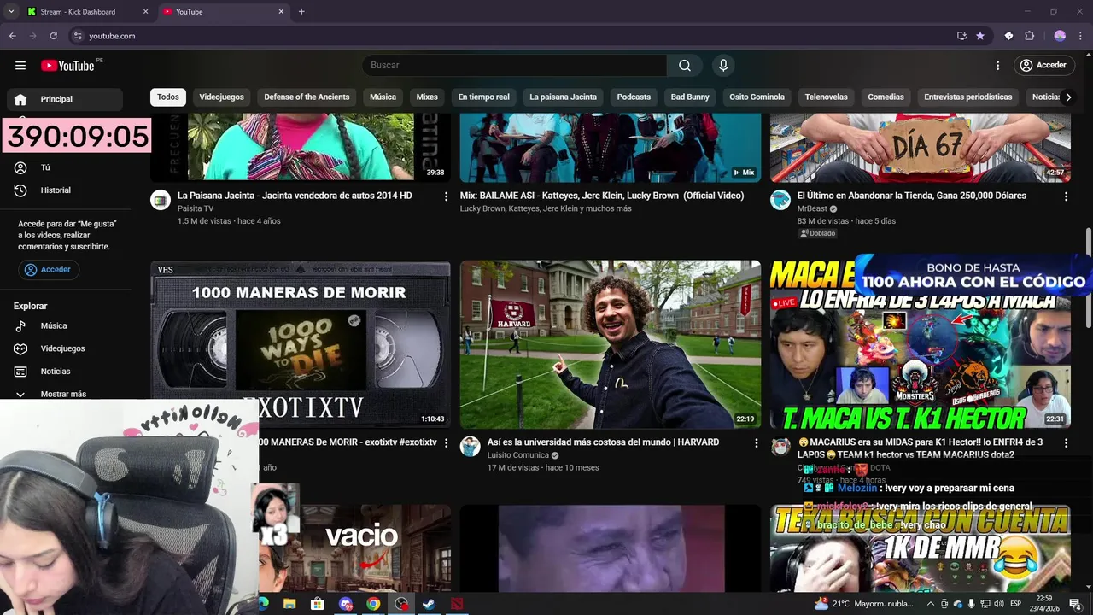The height and width of the screenshot is (615, 1093).
Task: Click the search magnifier button
Action: [x=685, y=65]
